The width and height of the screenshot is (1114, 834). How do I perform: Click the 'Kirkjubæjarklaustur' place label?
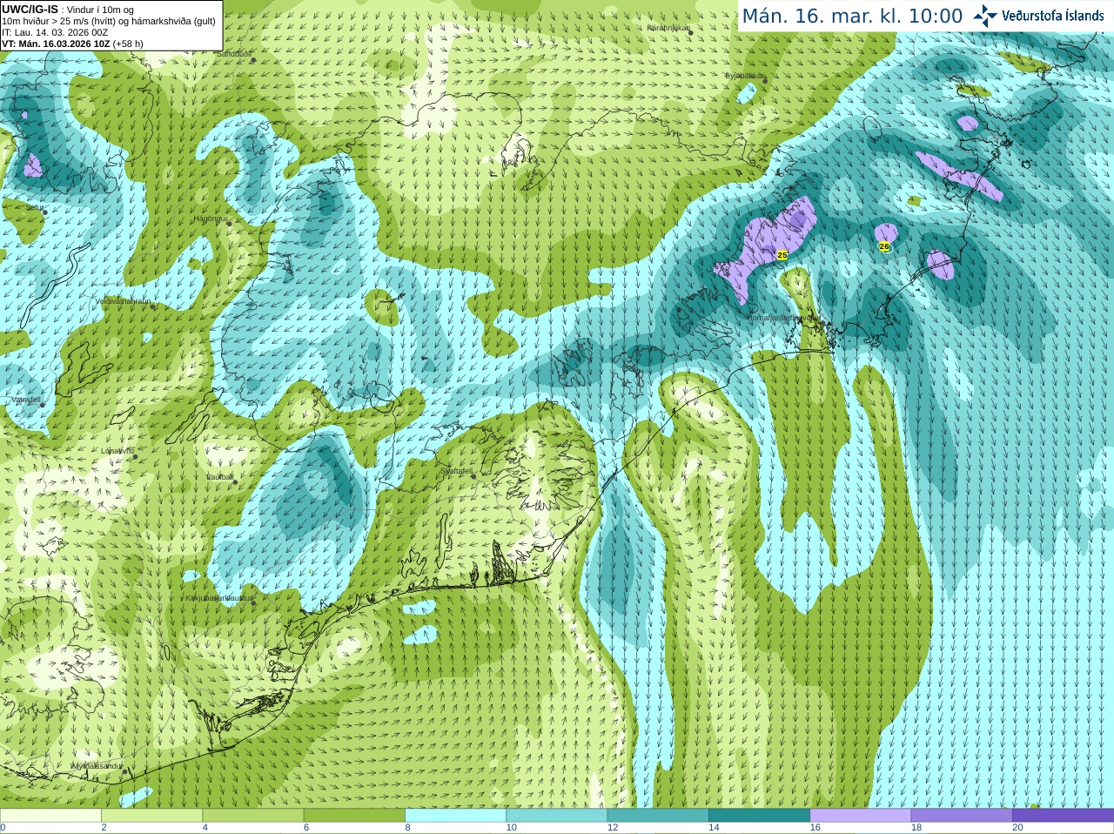coord(219,598)
